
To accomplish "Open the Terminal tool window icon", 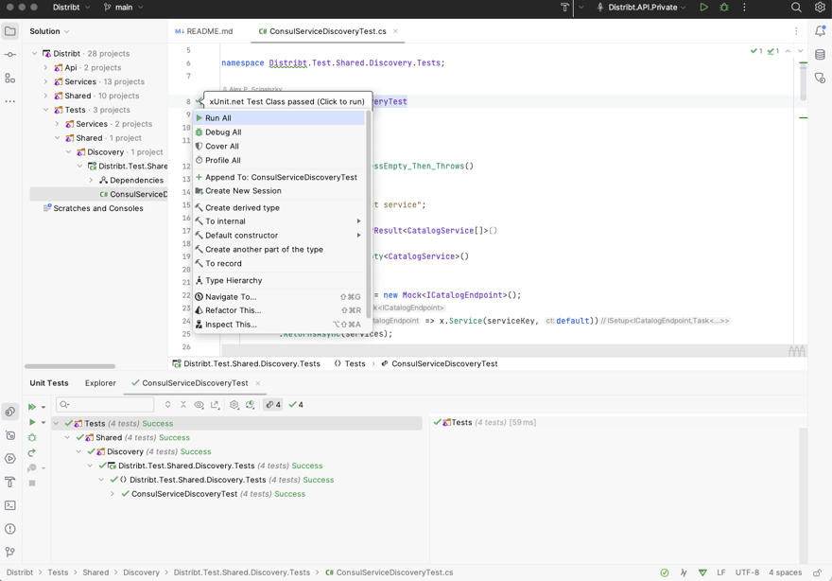I will click(10, 505).
